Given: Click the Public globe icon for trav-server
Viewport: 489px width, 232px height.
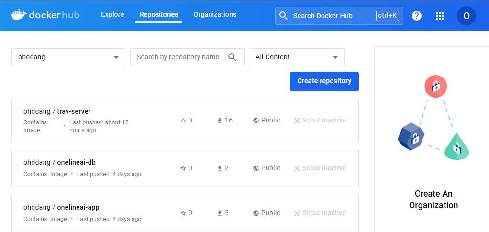Looking at the screenshot, I should [256, 121].
